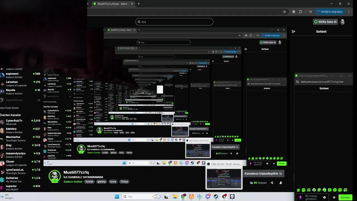Click the Kick search field Ara

click(174, 22)
